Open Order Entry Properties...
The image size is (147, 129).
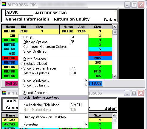pos(53,97)
